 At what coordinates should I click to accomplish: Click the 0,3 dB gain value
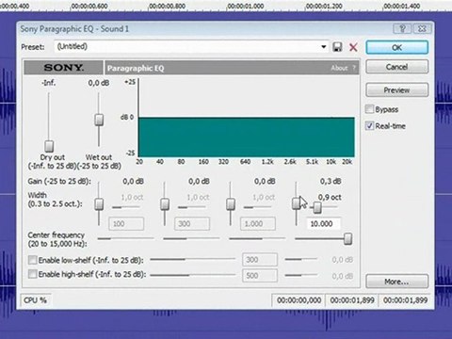pos(331,181)
